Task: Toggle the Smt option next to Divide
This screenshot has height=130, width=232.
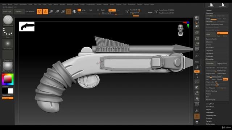Action: [x=222, y=33]
